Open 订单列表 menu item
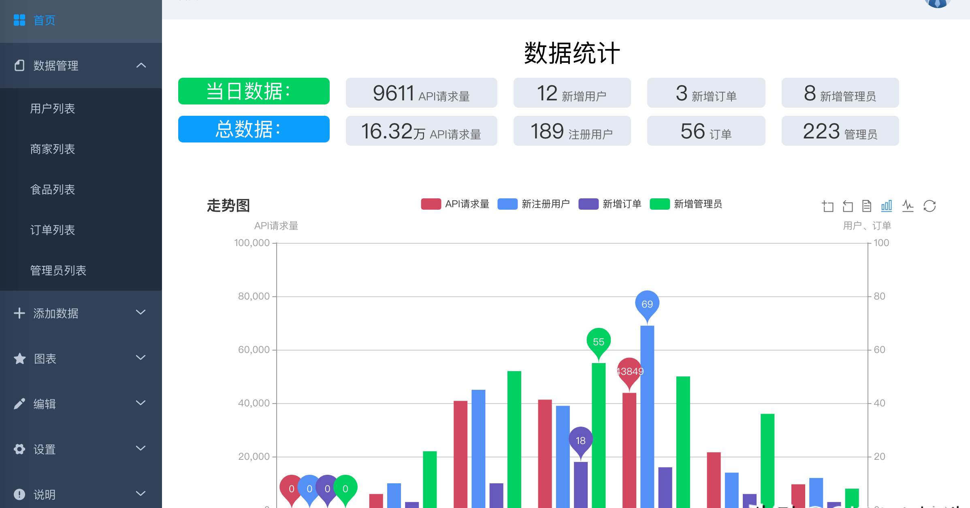 pos(53,230)
